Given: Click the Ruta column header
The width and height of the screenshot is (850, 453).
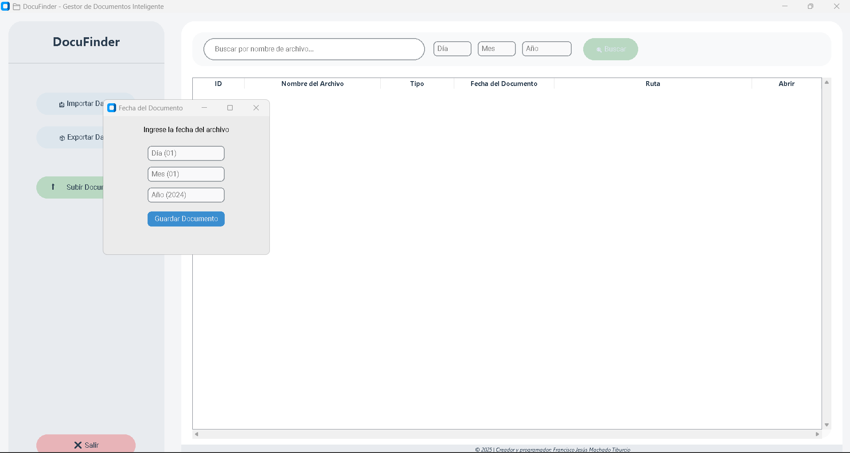Looking at the screenshot, I should tap(653, 84).
